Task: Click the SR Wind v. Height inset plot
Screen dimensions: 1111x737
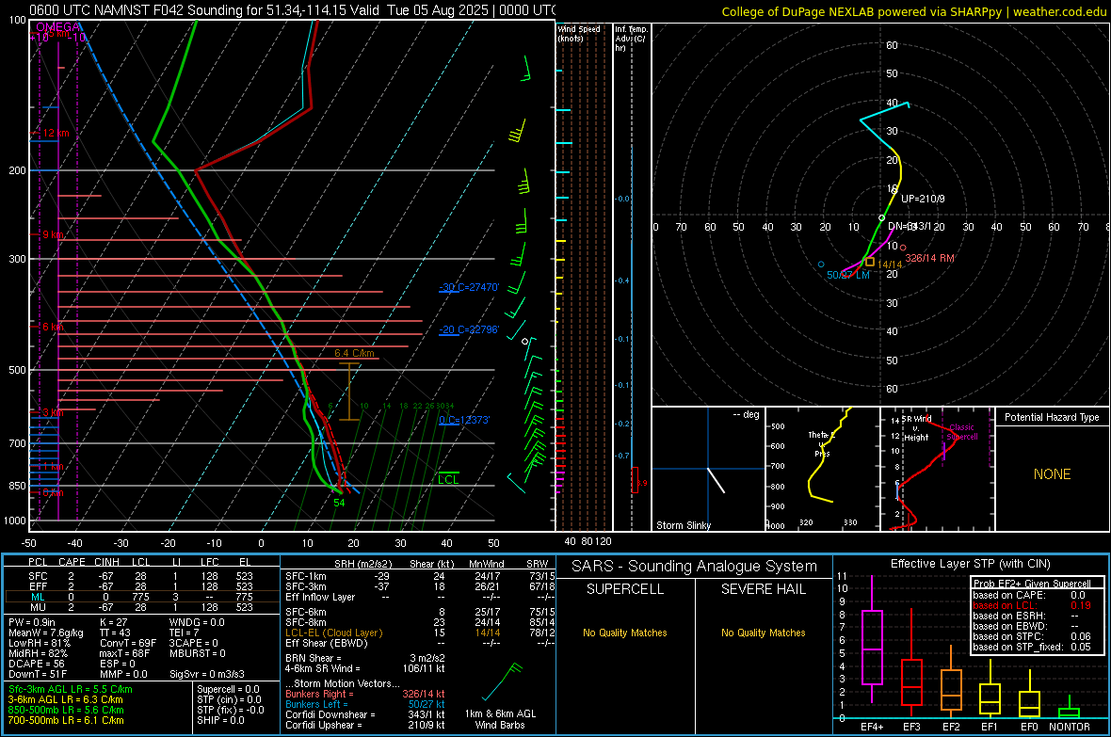Action: pos(938,469)
